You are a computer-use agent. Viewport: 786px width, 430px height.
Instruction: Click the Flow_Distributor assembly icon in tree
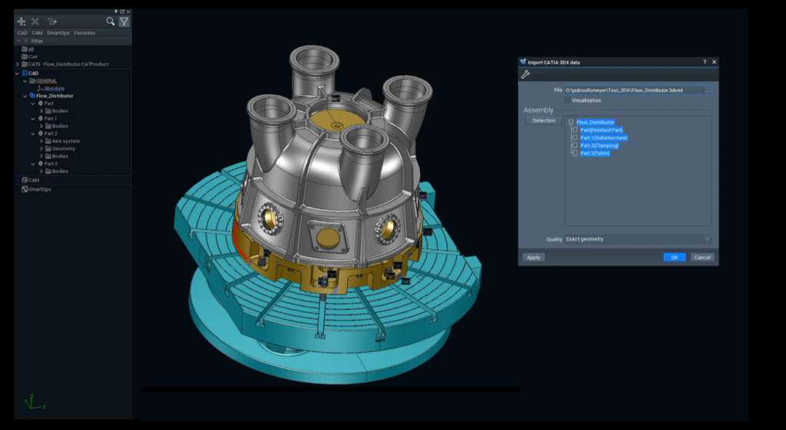click(x=32, y=96)
